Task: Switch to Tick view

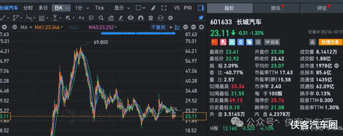Action: point(99,8)
